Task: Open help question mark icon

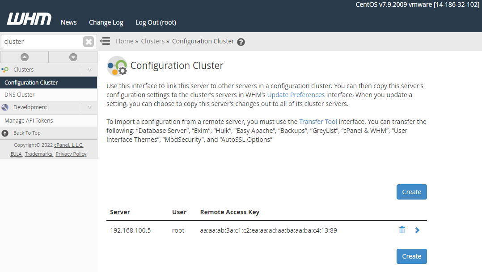Action: [241, 42]
